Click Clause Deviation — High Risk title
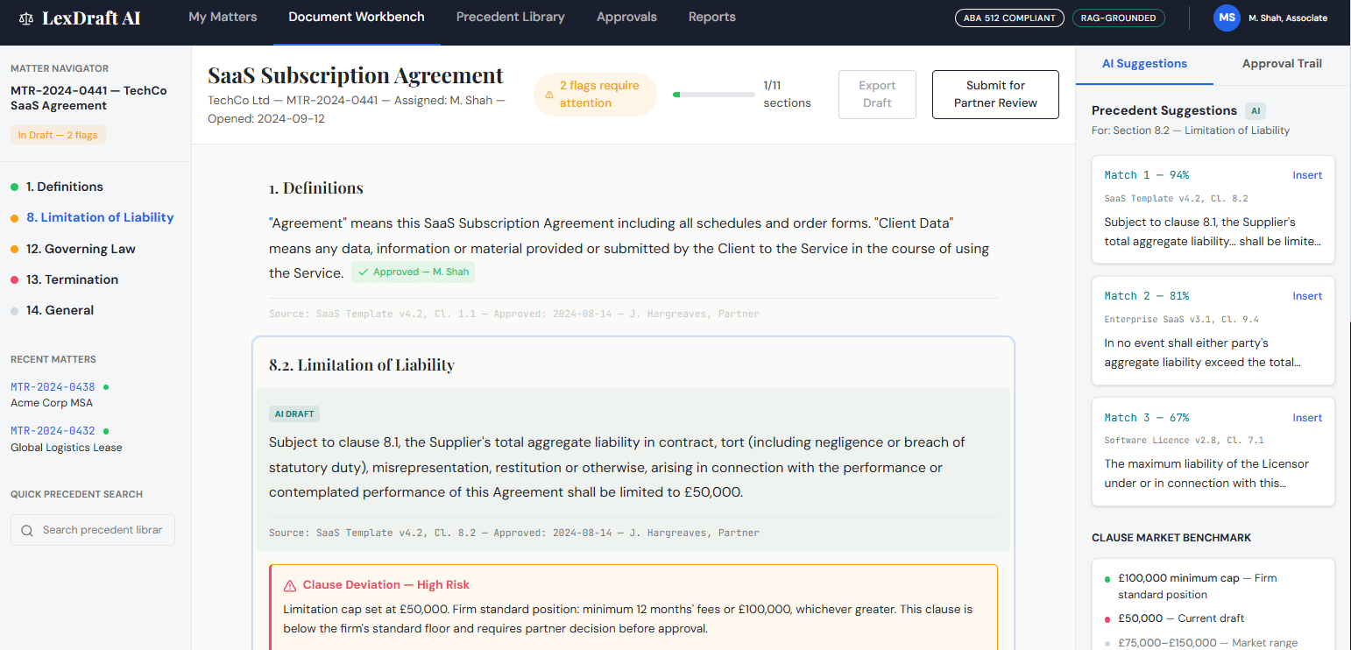 386,585
